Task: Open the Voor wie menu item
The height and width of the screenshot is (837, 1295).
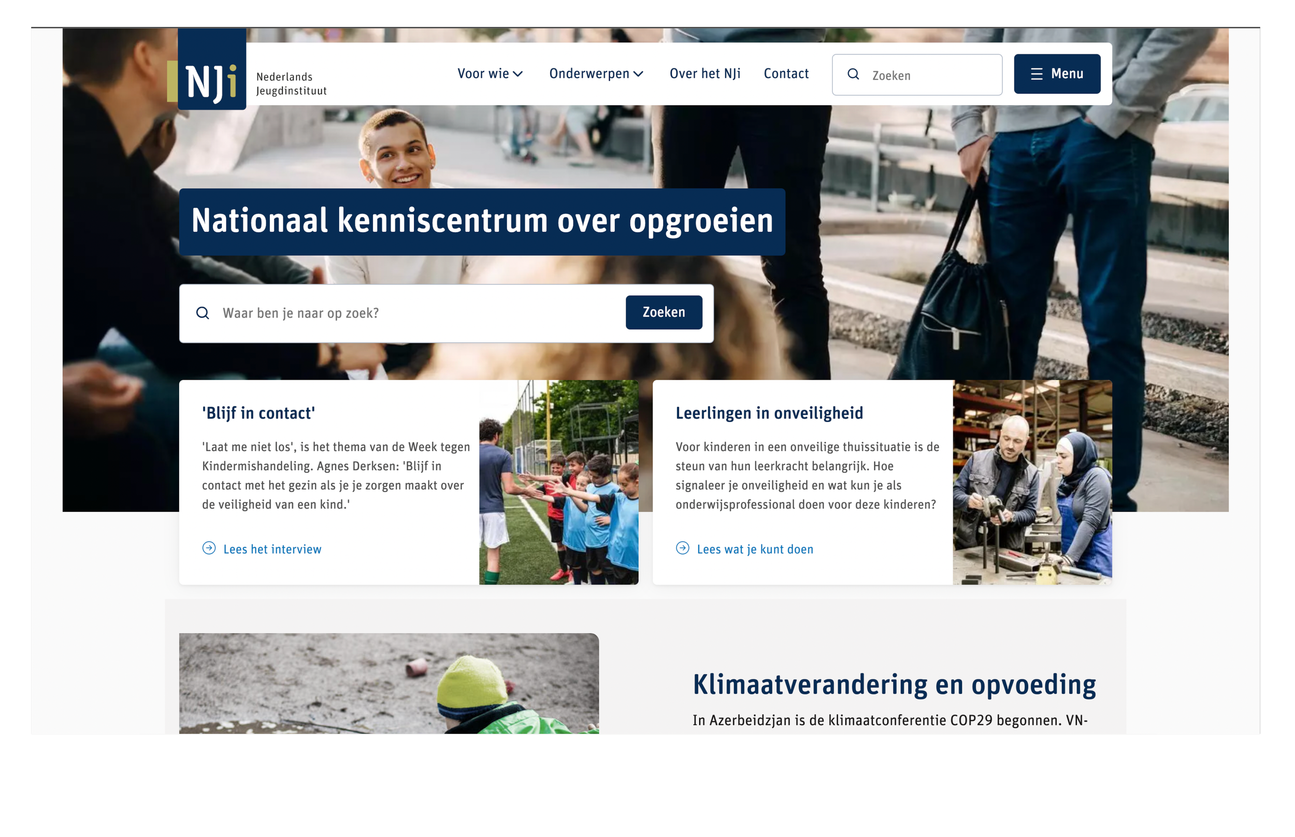Action: pyautogui.click(x=483, y=74)
